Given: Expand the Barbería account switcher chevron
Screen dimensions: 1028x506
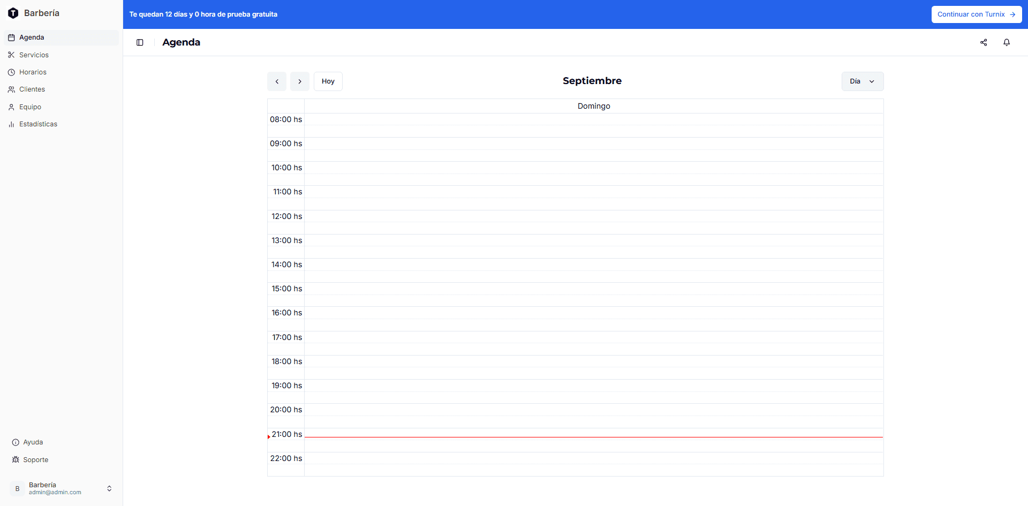Looking at the screenshot, I should pyautogui.click(x=109, y=488).
